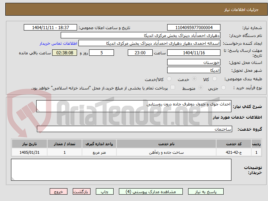
Task: Select the کالا radio button
Action: [214, 79]
